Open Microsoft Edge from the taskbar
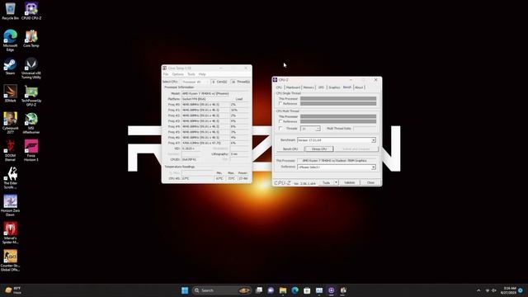 tap(295, 290)
